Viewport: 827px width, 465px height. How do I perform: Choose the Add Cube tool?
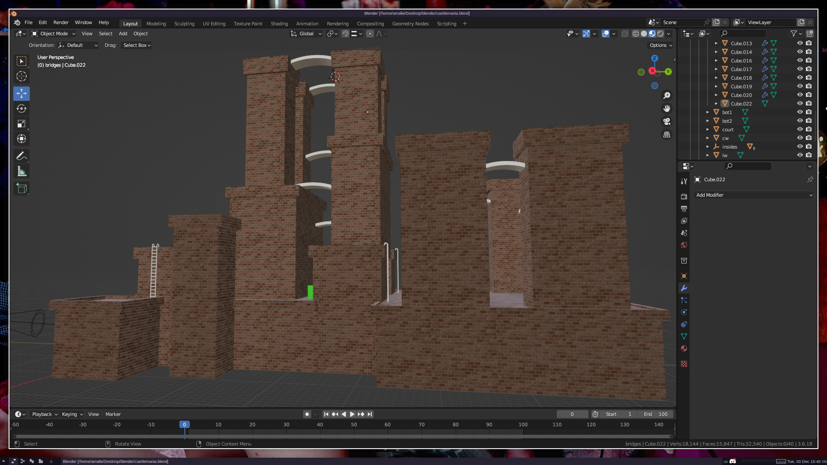pyautogui.click(x=22, y=188)
